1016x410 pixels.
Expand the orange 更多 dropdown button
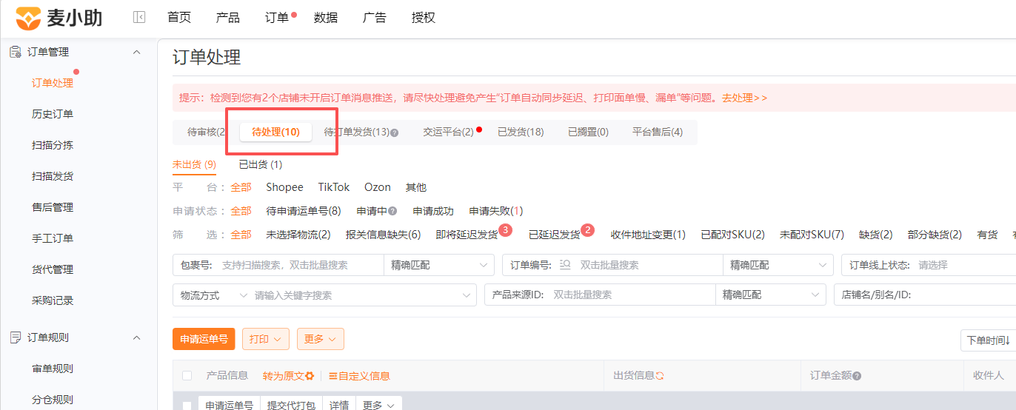pos(321,339)
